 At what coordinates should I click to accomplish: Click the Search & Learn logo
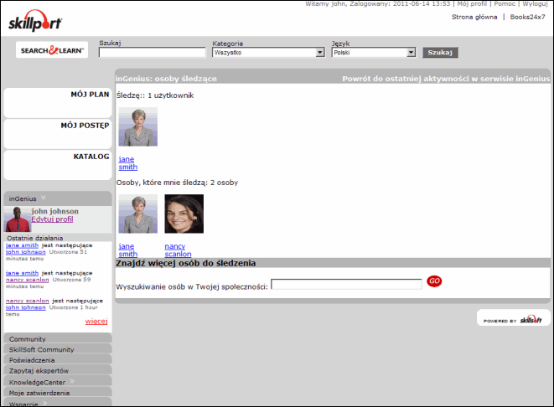[52, 51]
